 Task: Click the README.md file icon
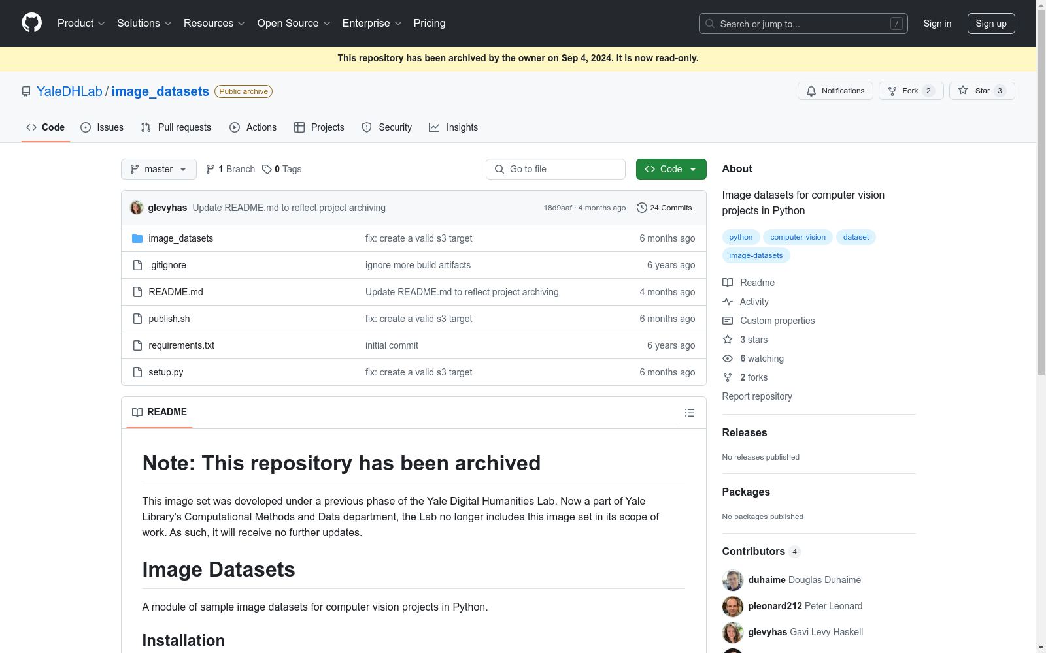(x=137, y=292)
